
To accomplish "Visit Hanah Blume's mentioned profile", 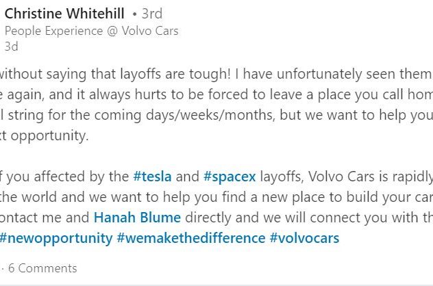I will point(137,218).
